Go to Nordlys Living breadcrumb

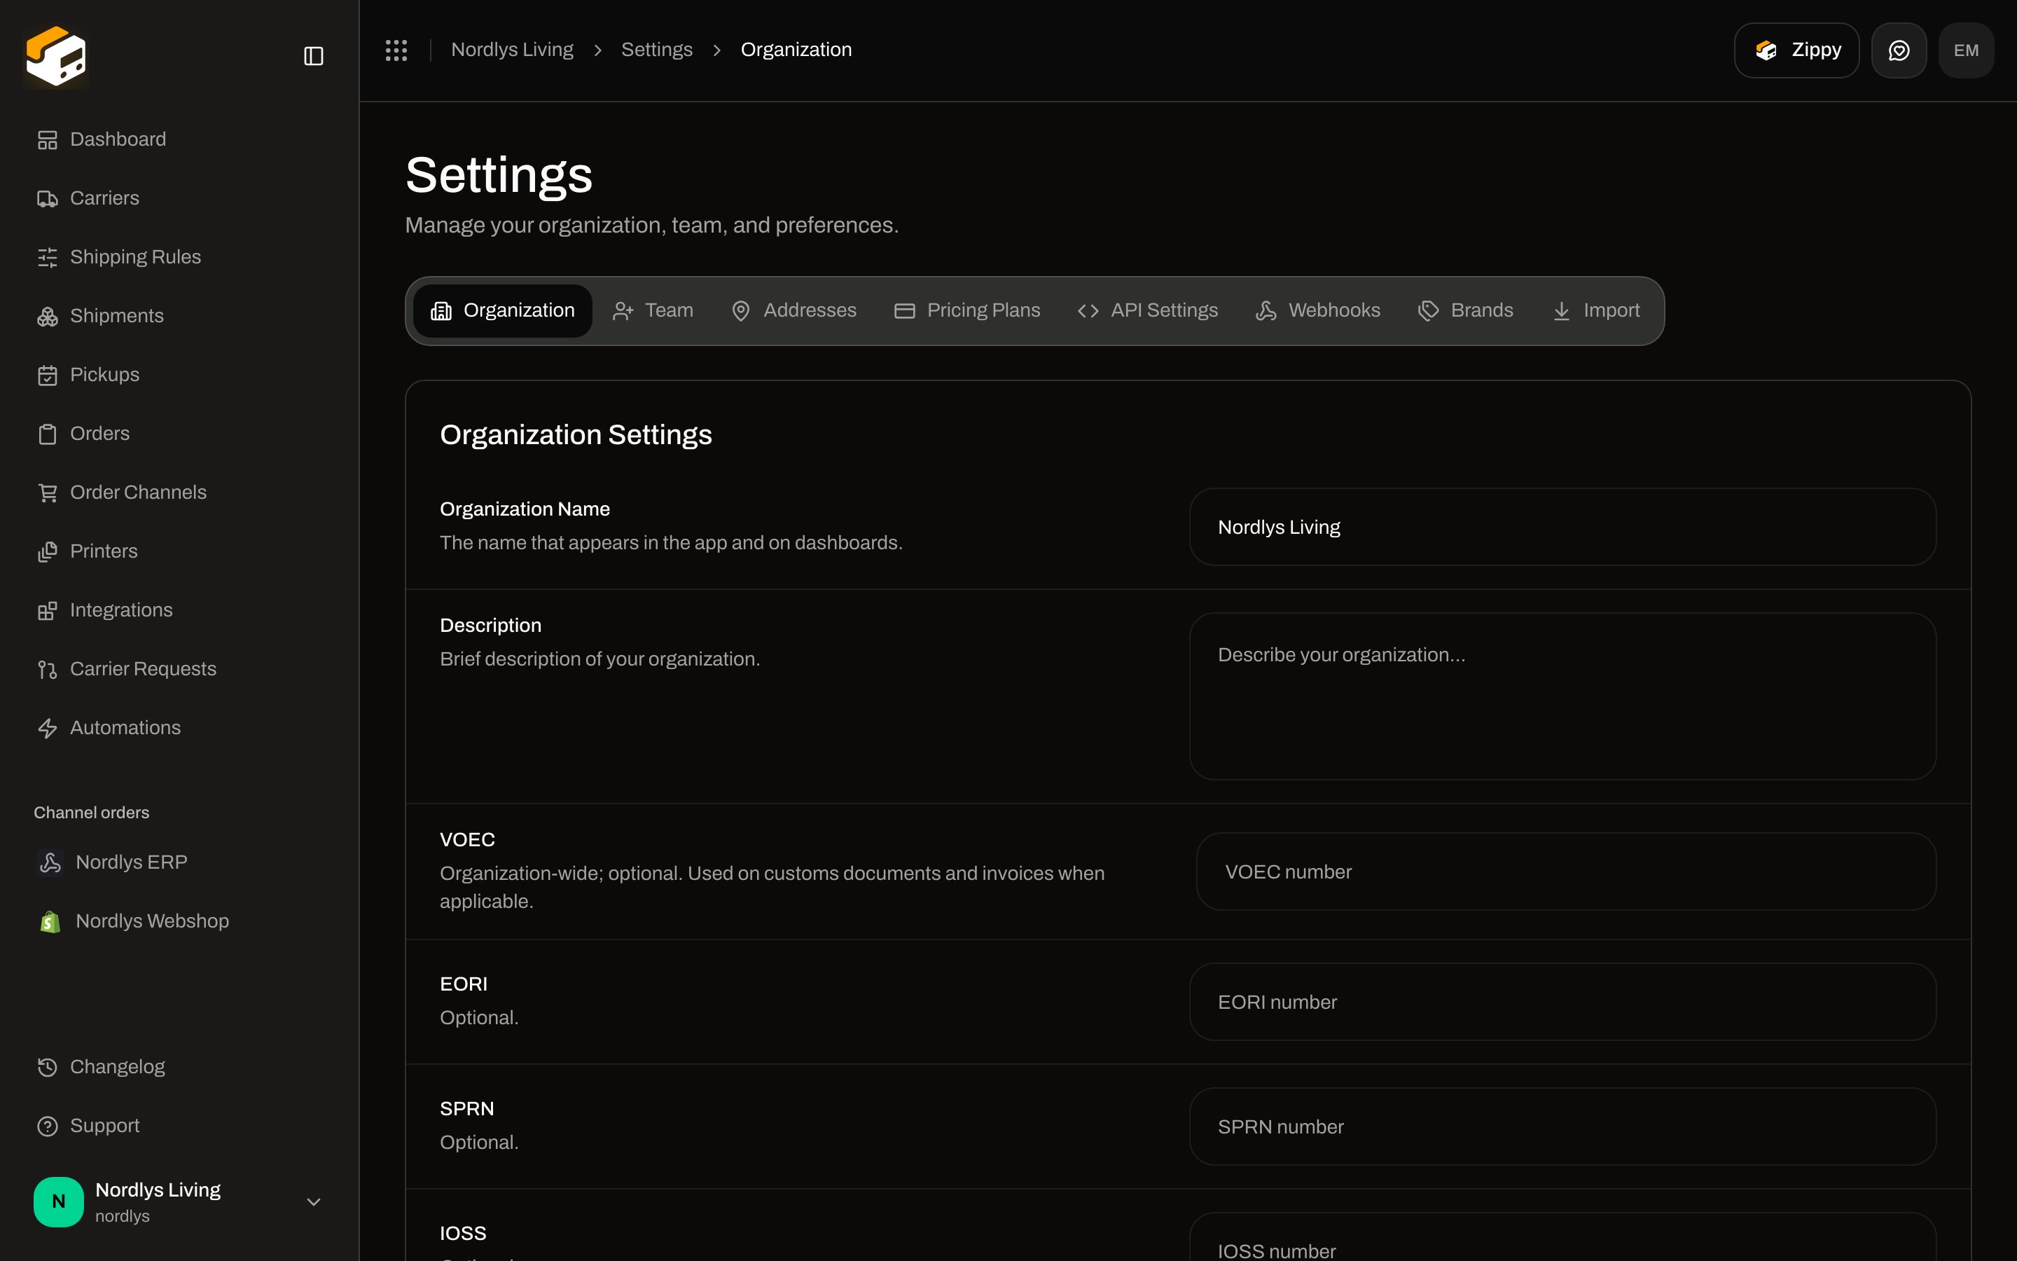pos(512,50)
